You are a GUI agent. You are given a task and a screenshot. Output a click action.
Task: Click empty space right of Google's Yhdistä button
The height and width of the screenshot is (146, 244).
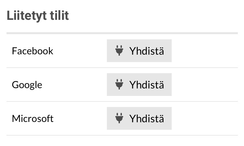coord(205,85)
